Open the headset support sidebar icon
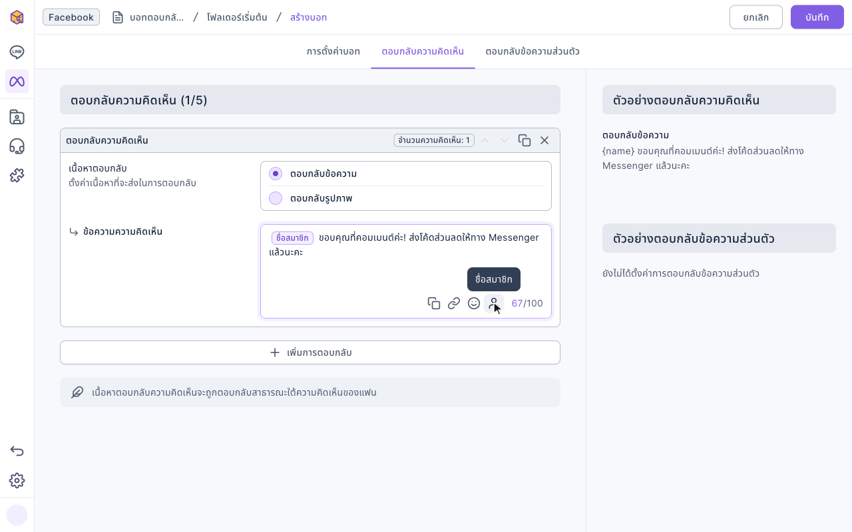The image size is (852, 532). [x=17, y=146]
